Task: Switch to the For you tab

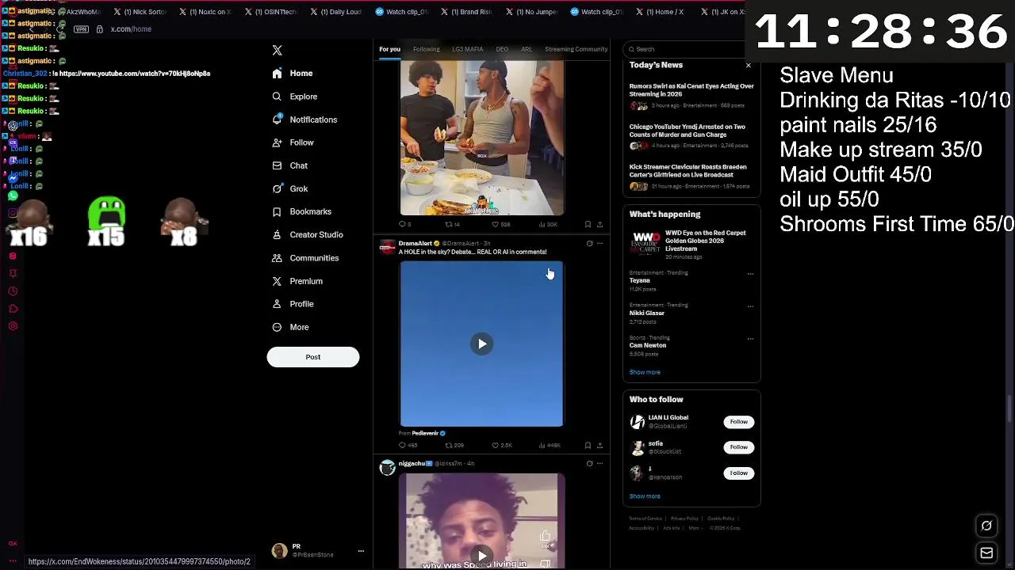Action: click(x=389, y=49)
